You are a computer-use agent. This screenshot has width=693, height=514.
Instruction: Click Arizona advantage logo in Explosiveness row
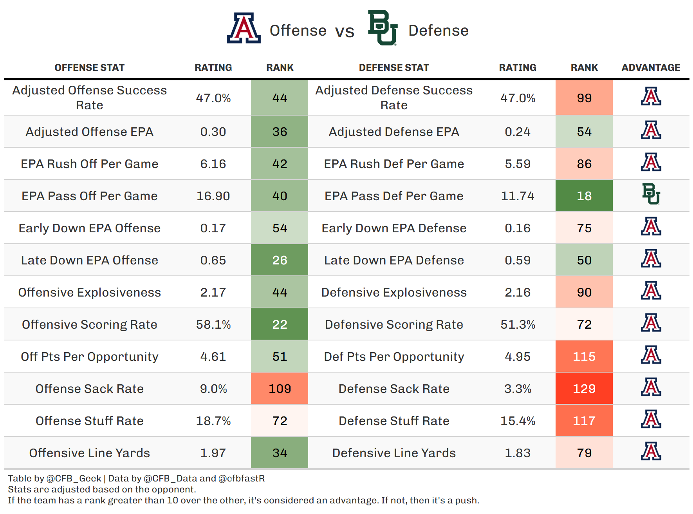651,291
